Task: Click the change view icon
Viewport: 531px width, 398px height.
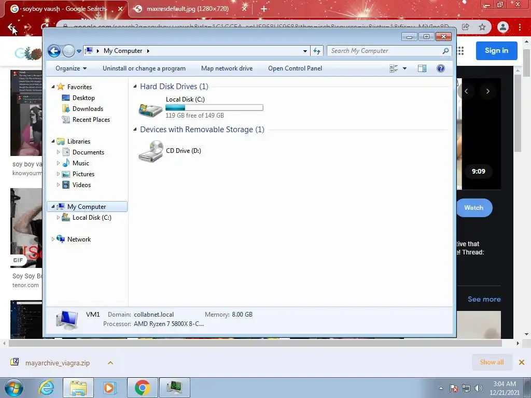Action: tap(394, 69)
